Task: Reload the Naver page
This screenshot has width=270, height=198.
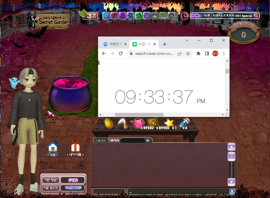Action: (121, 53)
